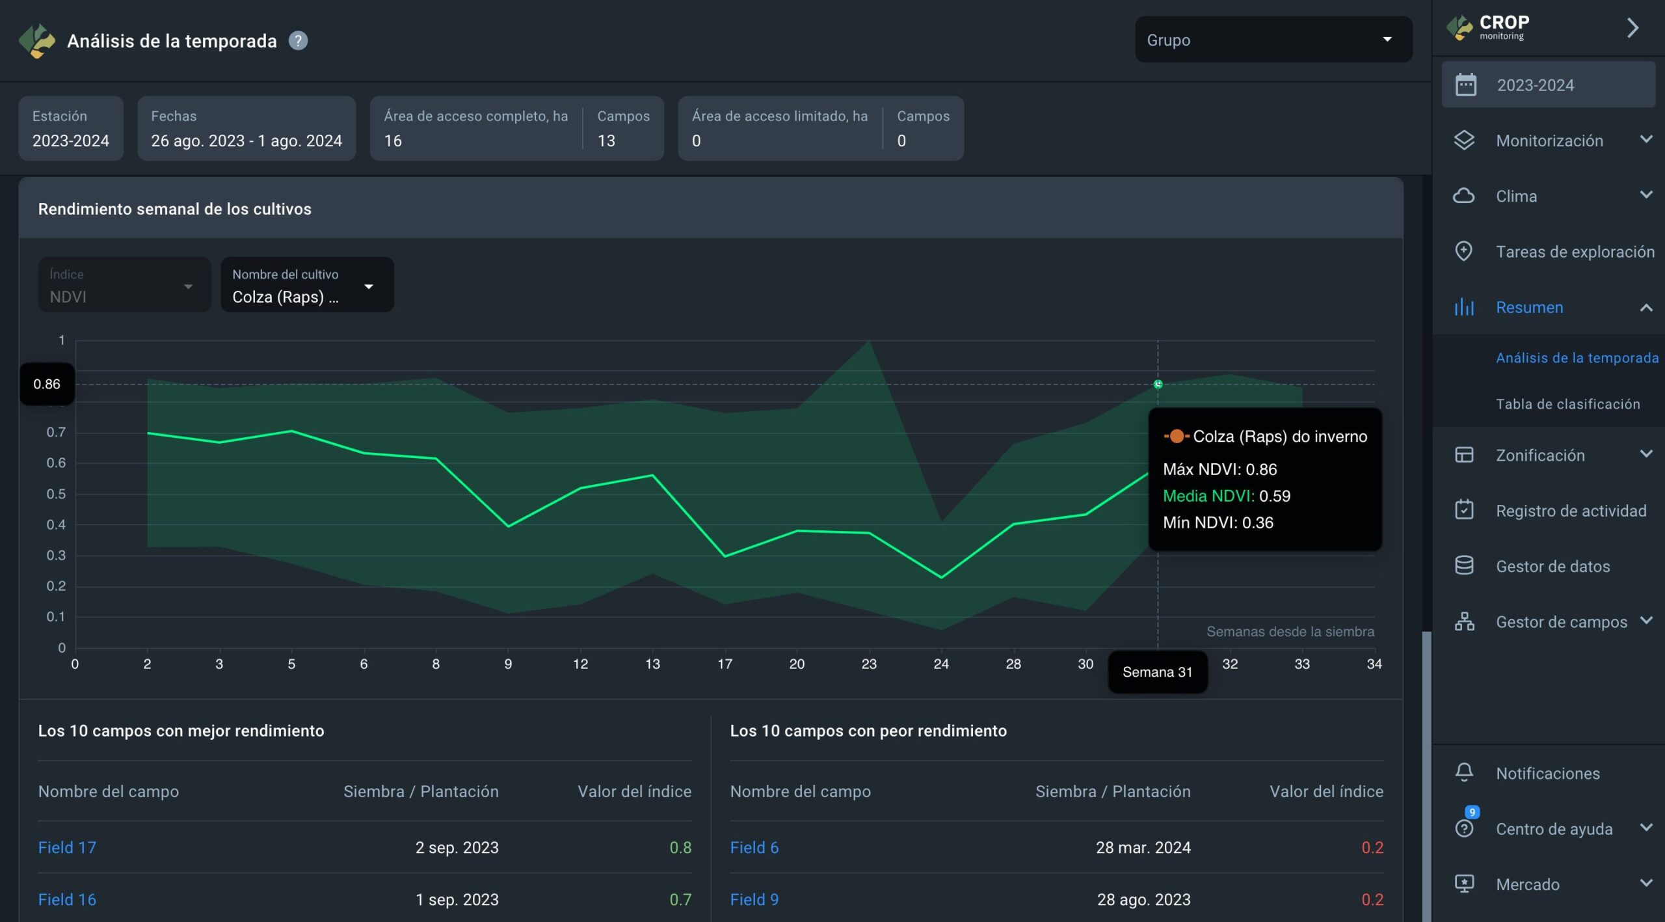Click the help question mark beside Análisis de la temporada
This screenshot has width=1665, height=922.
pyautogui.click(x=298, y=41)
